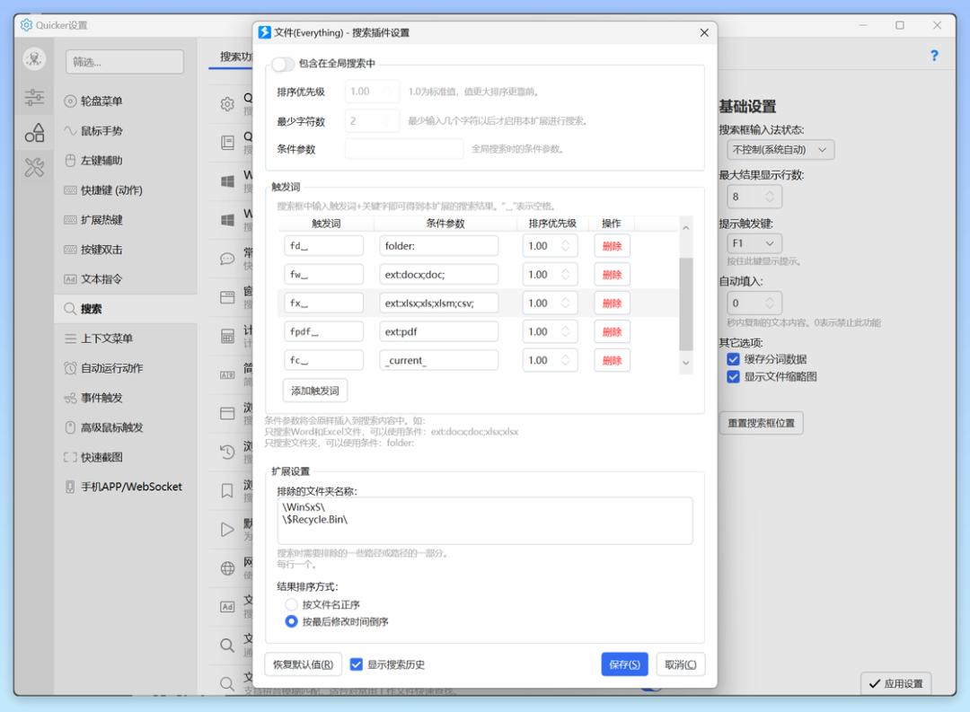Click 保存(S) button
Viewport: 970px width, 712px height.
point(624,664)
